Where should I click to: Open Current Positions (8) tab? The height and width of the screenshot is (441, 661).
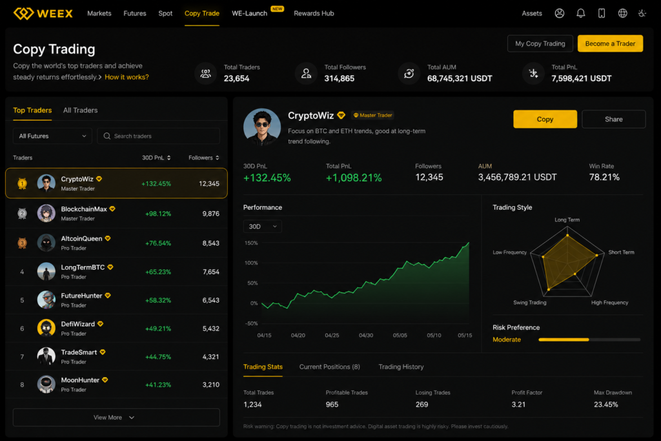pos(330,367)
